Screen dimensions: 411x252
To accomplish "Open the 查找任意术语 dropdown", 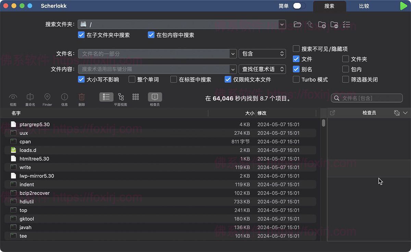I will click(262, 69).
